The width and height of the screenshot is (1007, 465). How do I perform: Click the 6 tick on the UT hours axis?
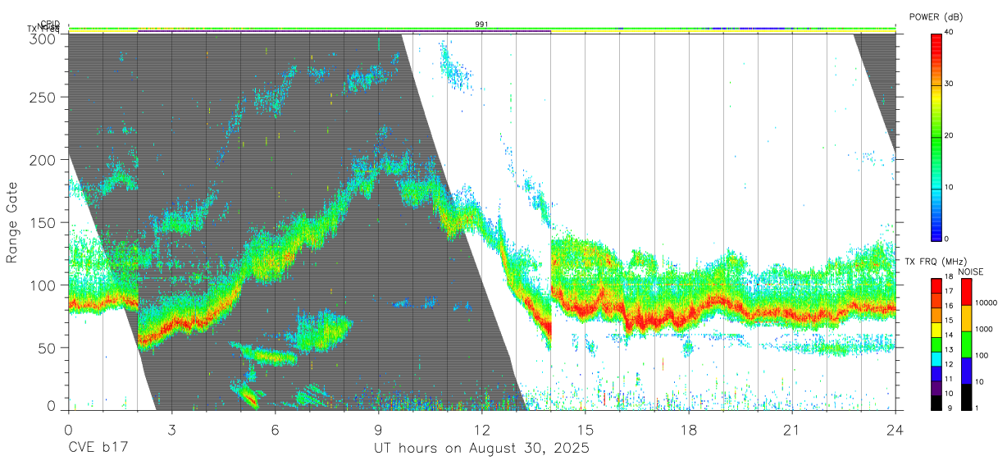(x=275, y=430)
